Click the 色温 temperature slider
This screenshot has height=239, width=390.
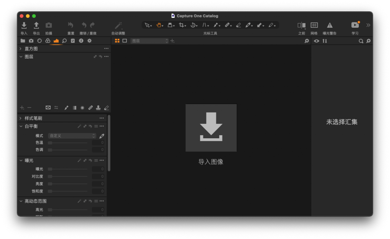click(68, 143)
